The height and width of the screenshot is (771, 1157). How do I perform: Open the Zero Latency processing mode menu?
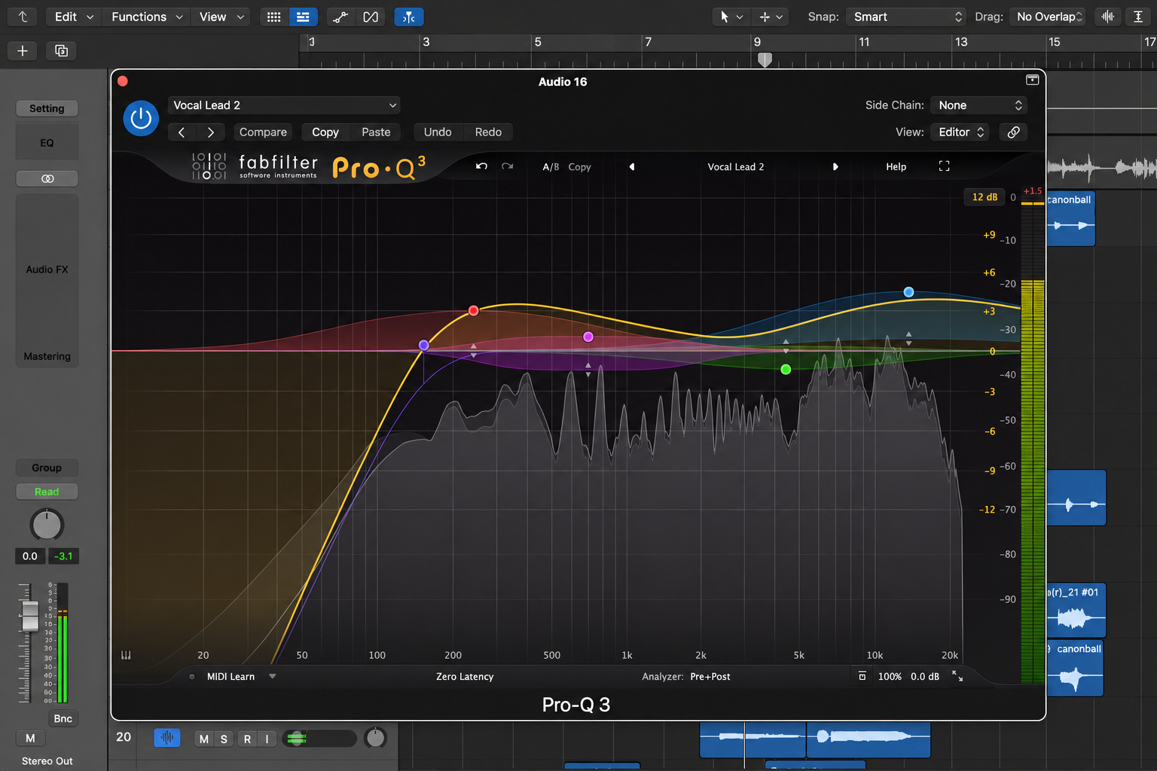[465, 677]
